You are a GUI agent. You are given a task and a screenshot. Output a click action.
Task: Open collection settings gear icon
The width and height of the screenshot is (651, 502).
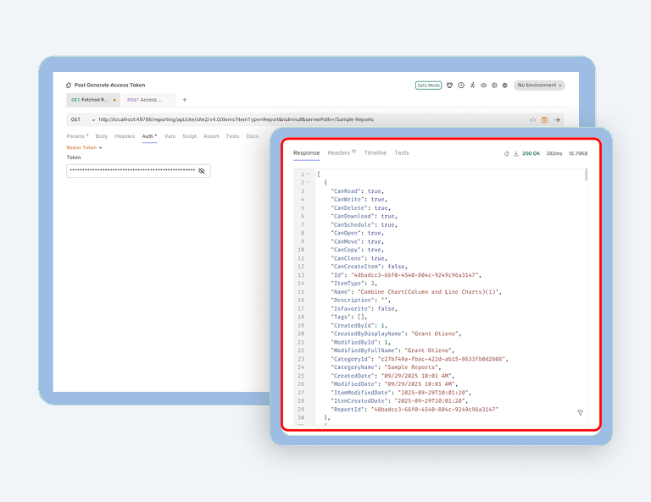[x=494, y=86]
